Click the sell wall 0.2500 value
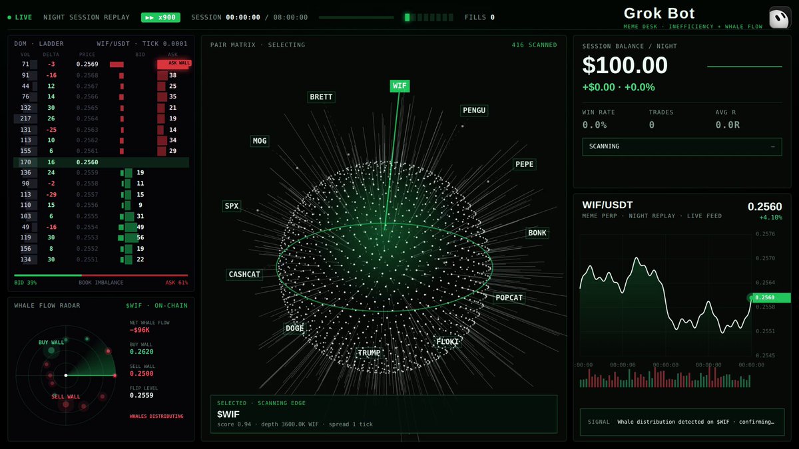 point(142,373)
